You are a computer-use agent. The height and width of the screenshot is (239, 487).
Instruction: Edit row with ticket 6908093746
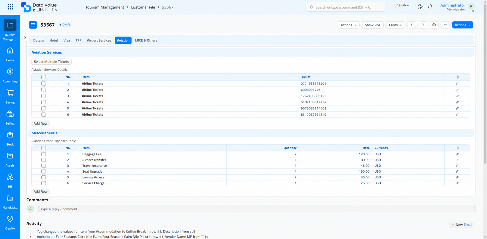click(x=457, y=90)
